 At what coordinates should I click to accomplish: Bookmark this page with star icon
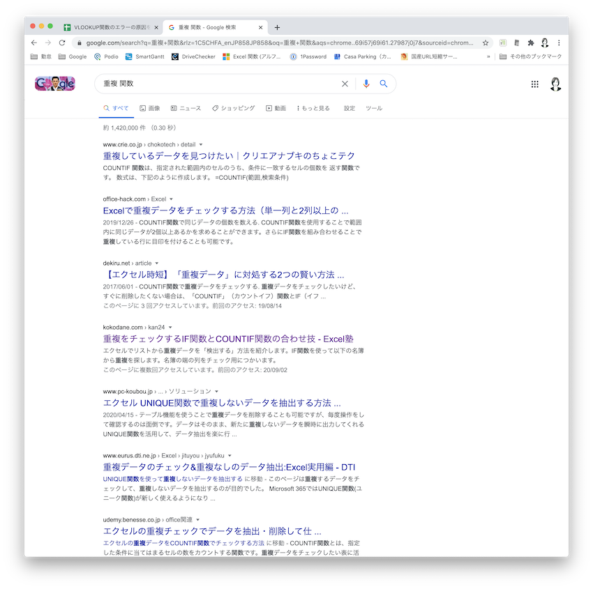(486, 43)
